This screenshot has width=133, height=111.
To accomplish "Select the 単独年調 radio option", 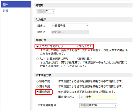I will click(37, 92).
